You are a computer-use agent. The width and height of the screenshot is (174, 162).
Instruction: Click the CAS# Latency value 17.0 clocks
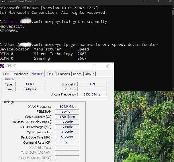pyautogui.click(x=67, y=117)
